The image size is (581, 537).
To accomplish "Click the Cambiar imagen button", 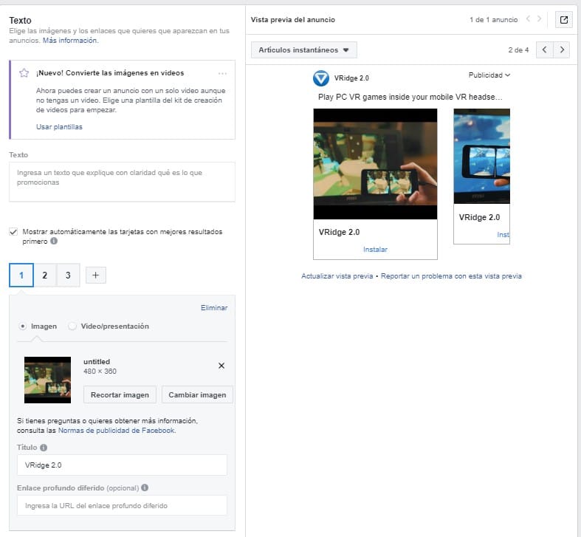I will click(x=197, y=395).
